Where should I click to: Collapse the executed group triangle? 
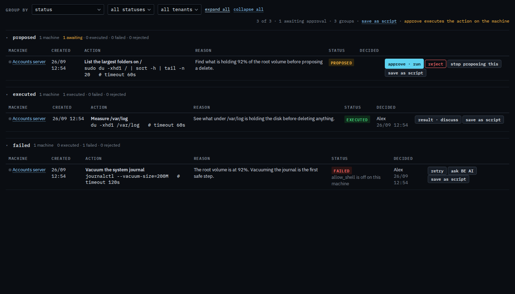pyautogui.click(x=7, y=94)
